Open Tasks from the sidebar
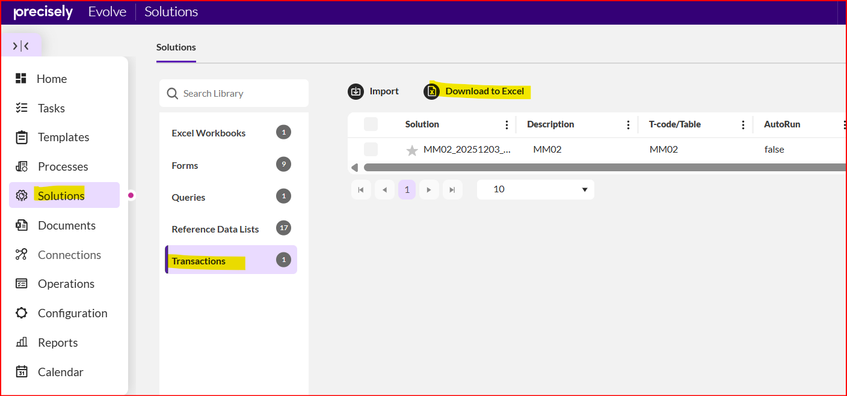Image resolution: width=847 pixels, height=396 pixels. [51, 108]
